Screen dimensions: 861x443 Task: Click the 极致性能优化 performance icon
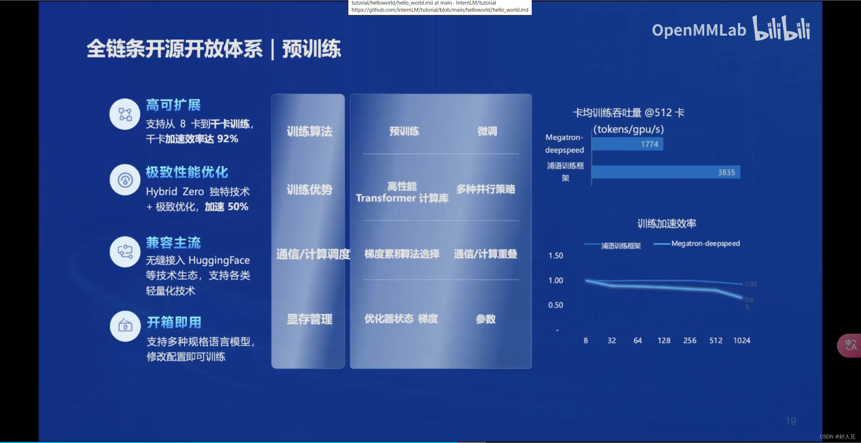point(125,180)
